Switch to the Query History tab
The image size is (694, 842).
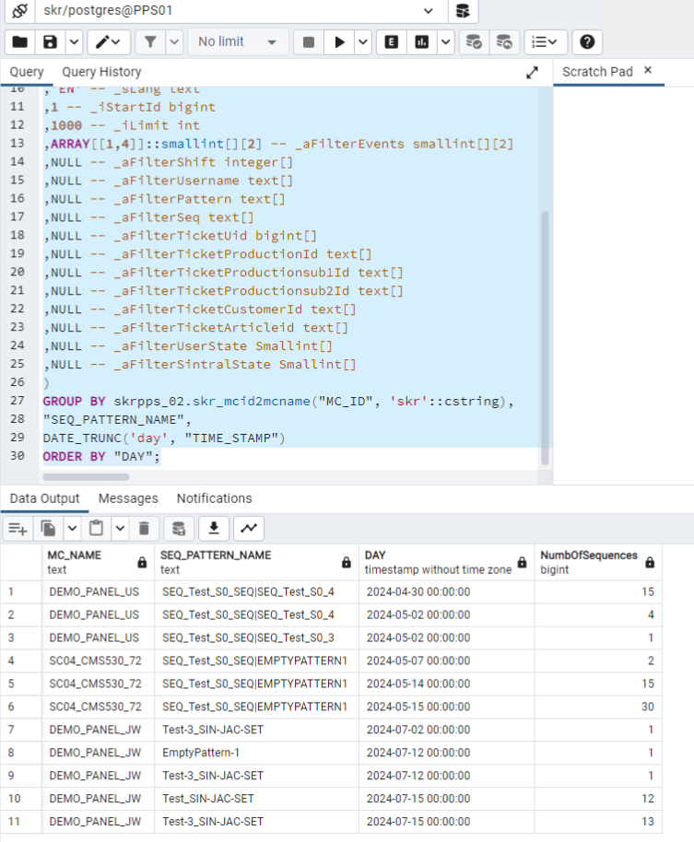(x=101, y=72)
